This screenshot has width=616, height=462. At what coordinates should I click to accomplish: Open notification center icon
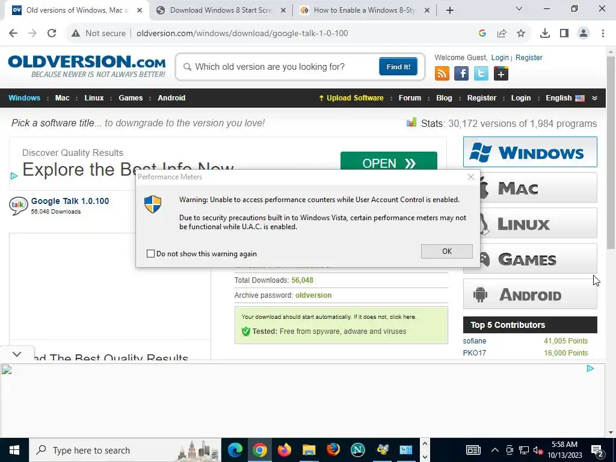coord(597,451)
